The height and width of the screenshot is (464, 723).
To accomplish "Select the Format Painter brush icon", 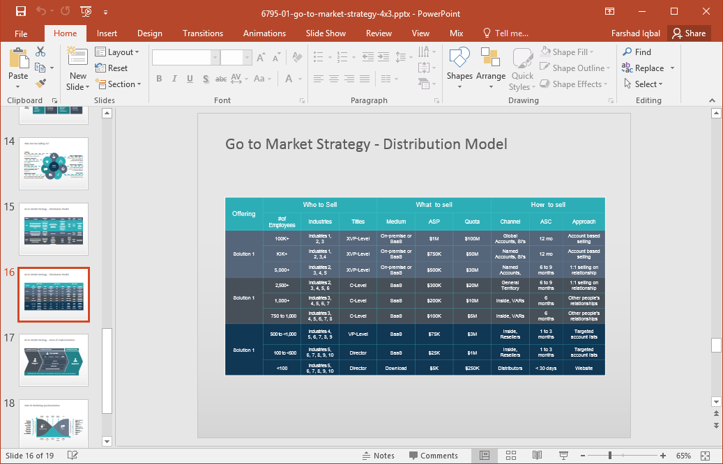I will (x=40, y=84).
